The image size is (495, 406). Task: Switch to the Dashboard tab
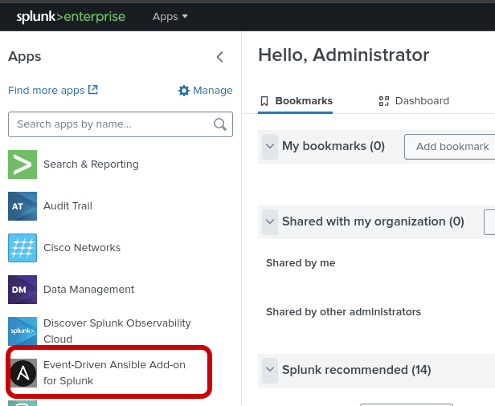414,101
